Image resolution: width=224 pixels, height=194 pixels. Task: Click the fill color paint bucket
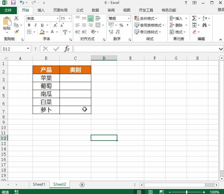42,32
